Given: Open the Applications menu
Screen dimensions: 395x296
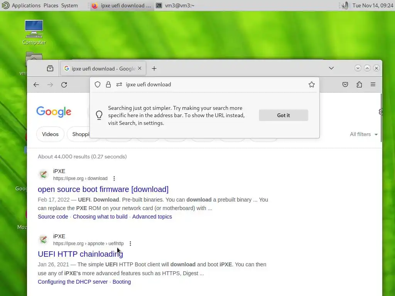Looking at the screenshot, I should (x=26, y=5).
